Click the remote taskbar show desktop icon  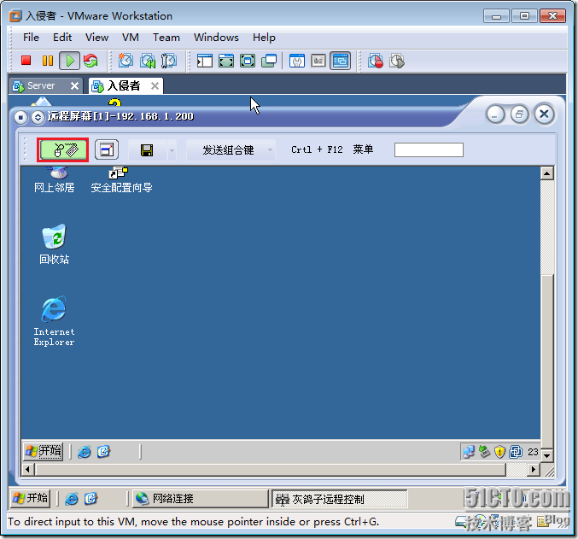(103, 452)
